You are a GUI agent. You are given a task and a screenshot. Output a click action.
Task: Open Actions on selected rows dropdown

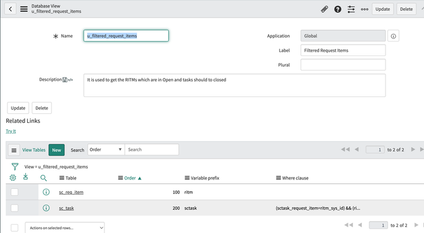point(65,228)
